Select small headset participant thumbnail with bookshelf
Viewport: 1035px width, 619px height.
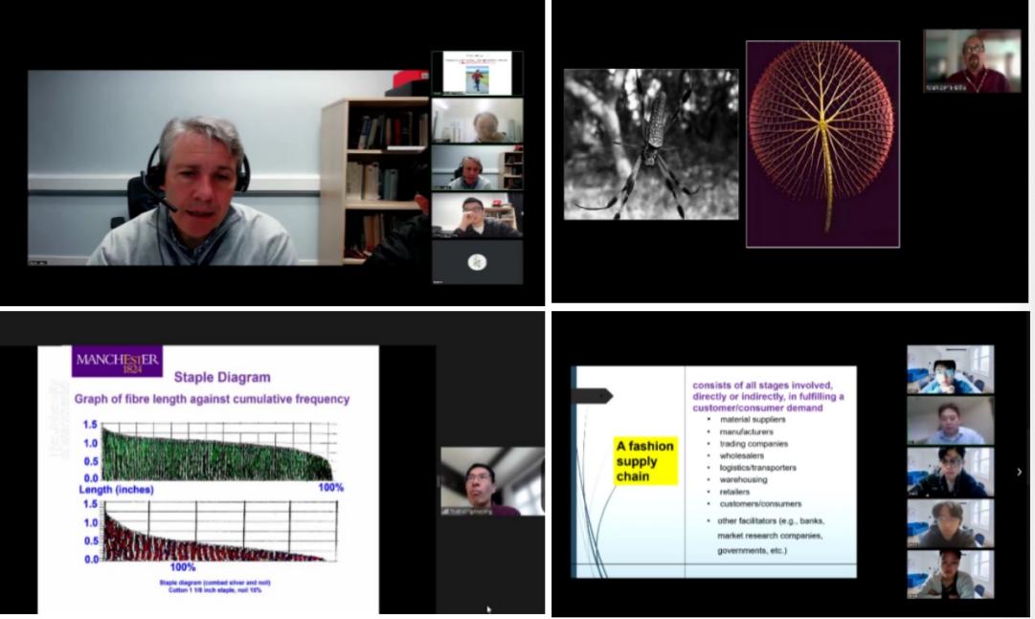[x=477, y=168]
